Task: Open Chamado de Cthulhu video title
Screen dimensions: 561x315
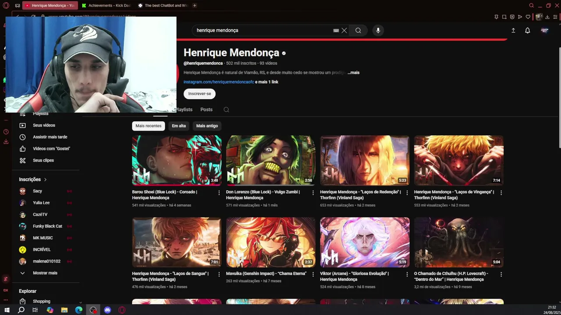Action: point(451,276)
